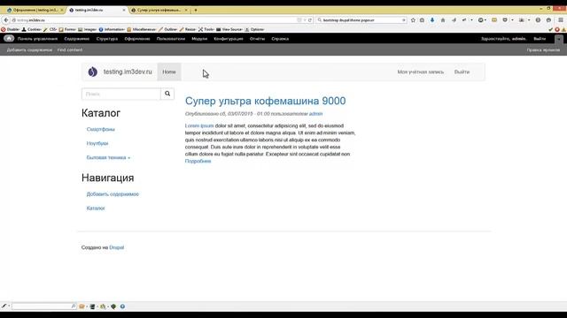The image size is (567, 318).
Task: Close the active testing.im3dev.ru tab
Action: coord(124,10)
